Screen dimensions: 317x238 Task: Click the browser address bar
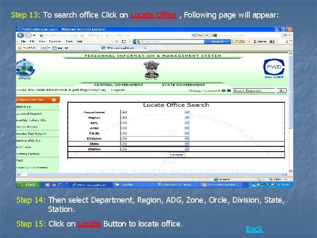(115, 35)
